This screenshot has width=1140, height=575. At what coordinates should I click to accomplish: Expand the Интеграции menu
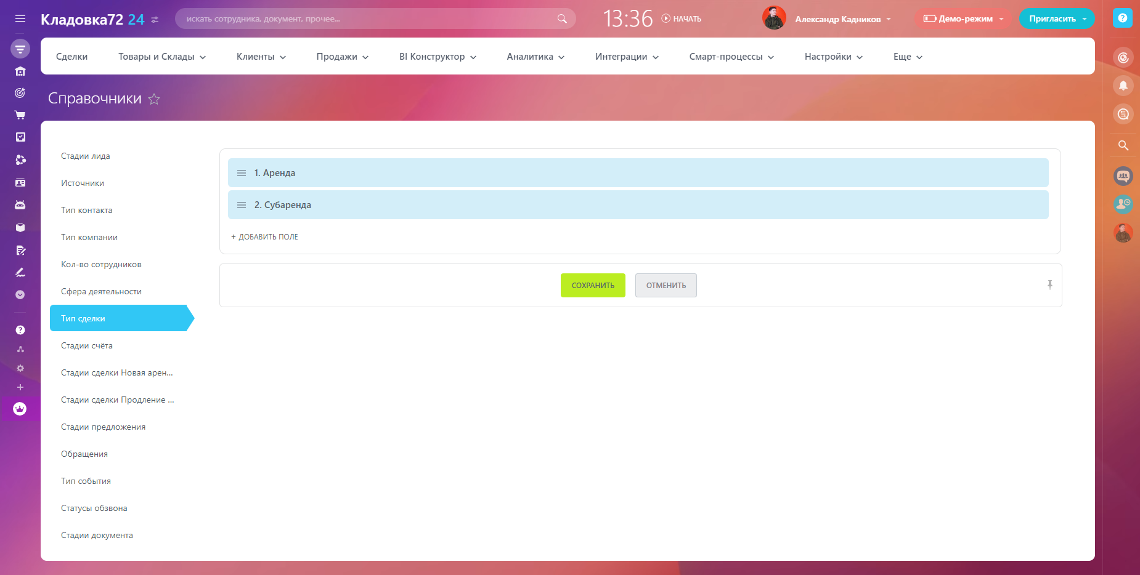tap(627, 57)
